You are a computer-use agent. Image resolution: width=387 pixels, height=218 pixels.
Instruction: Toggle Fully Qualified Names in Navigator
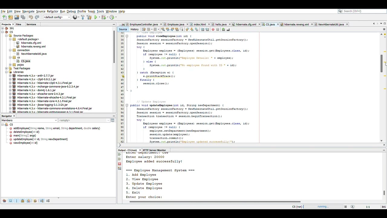(35, 201)
